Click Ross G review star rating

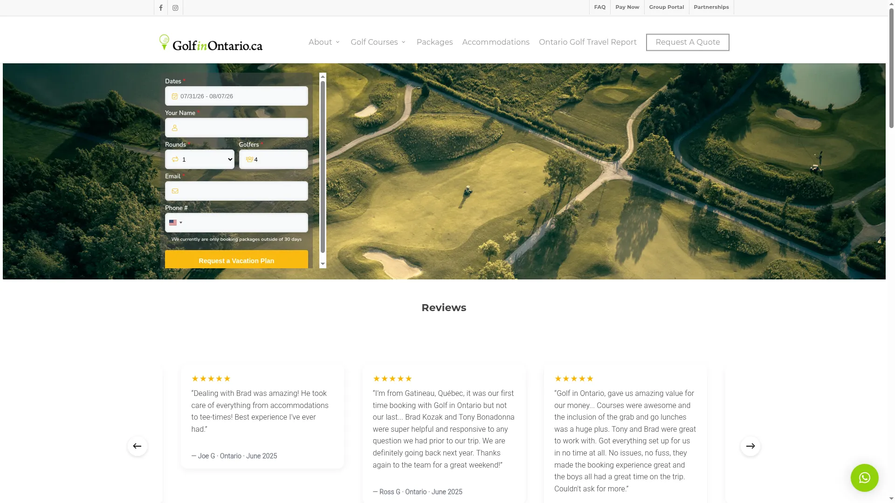(392, 379)
